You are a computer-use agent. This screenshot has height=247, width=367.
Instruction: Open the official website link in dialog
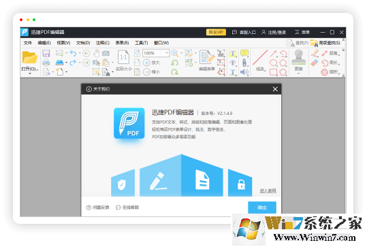click(268, 191)
